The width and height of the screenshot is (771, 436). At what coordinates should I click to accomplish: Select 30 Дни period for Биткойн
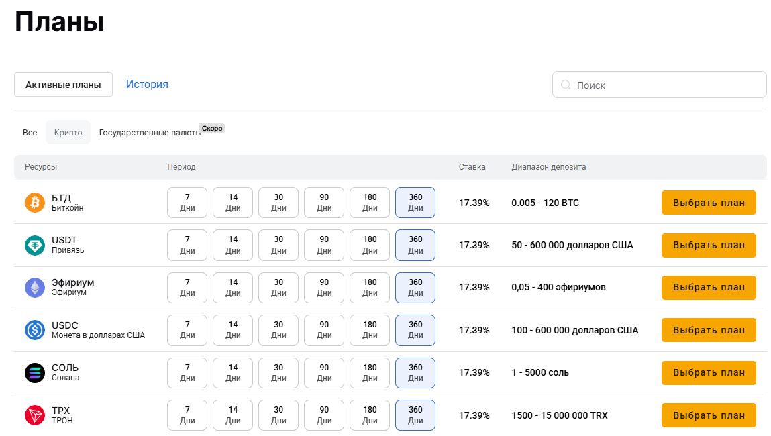(278, 203)
